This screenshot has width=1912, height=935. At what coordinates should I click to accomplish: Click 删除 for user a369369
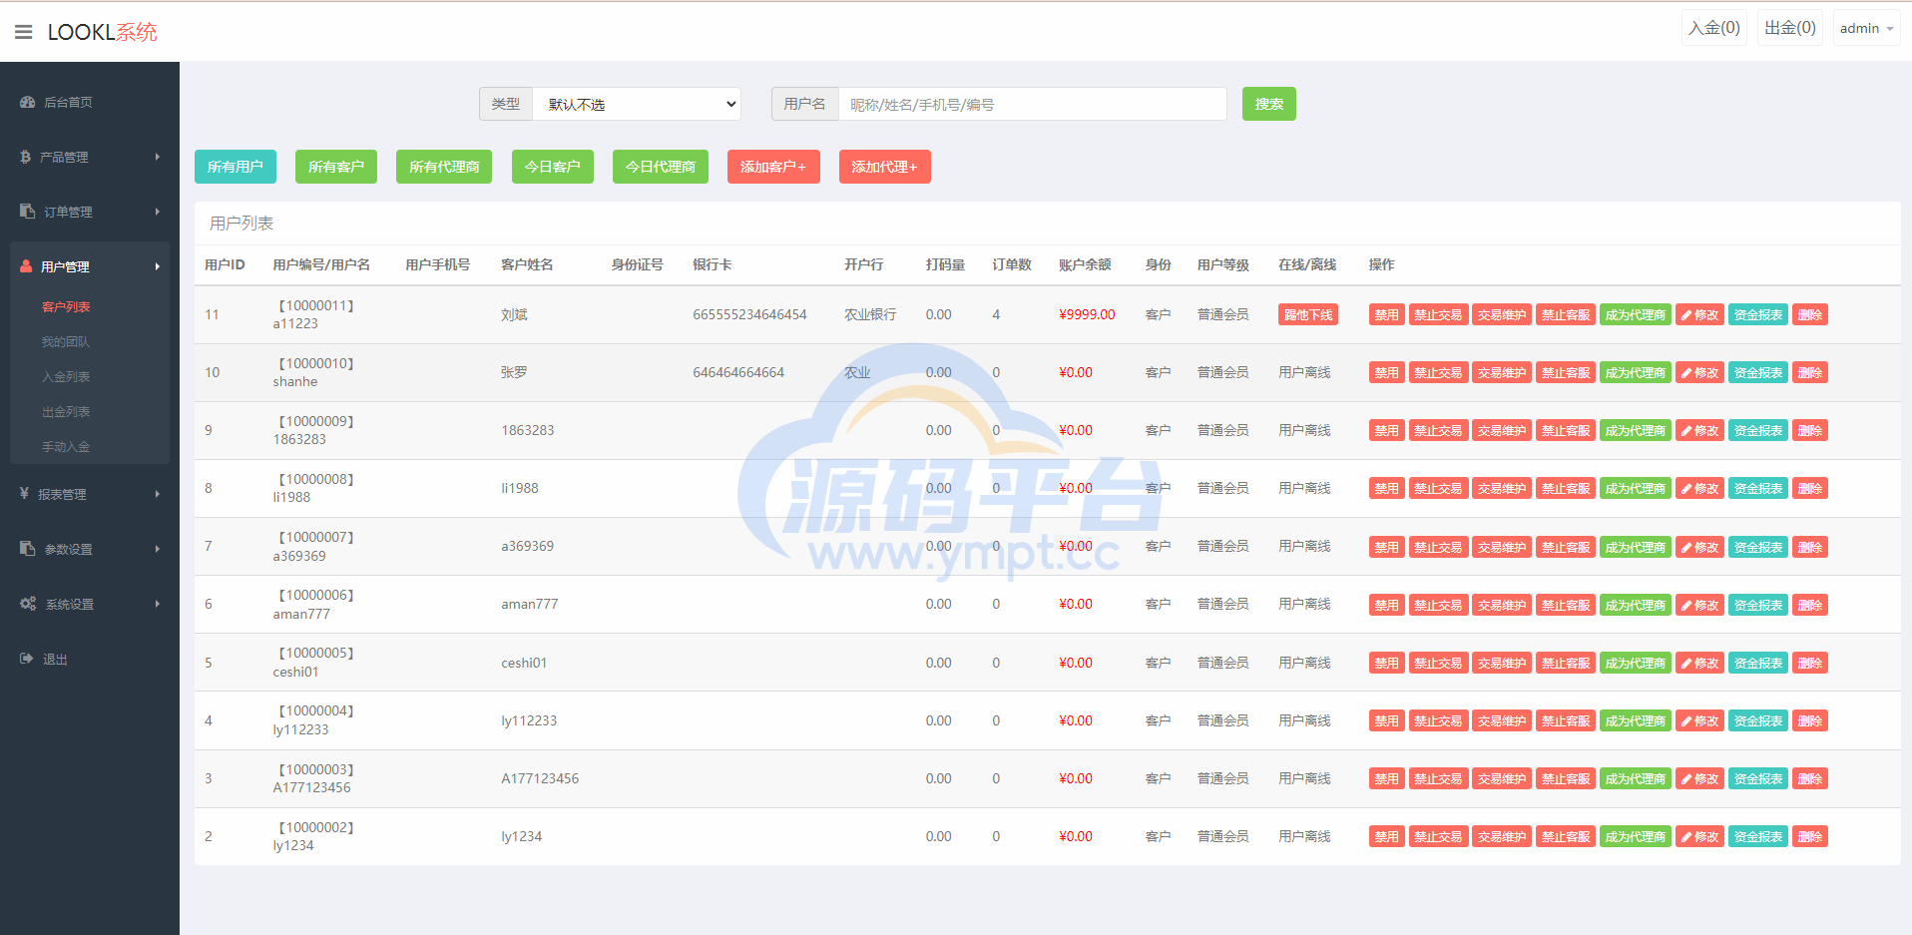click(x=1810, y=547)
